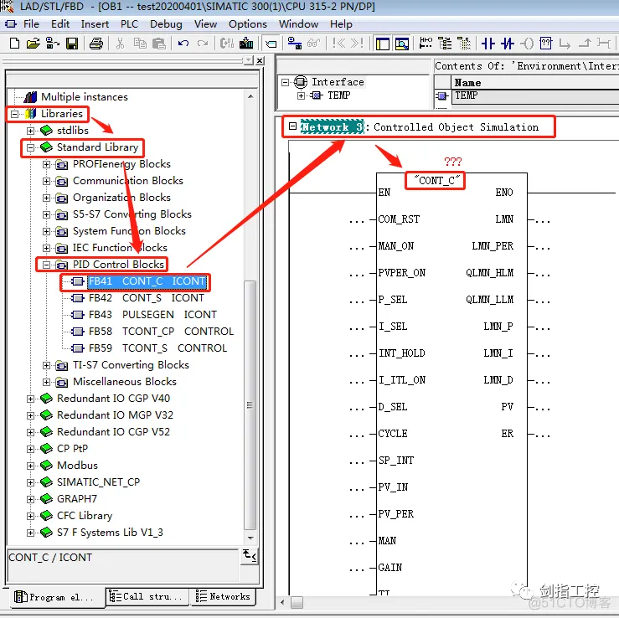Open the PLC menu

[129, 24]
